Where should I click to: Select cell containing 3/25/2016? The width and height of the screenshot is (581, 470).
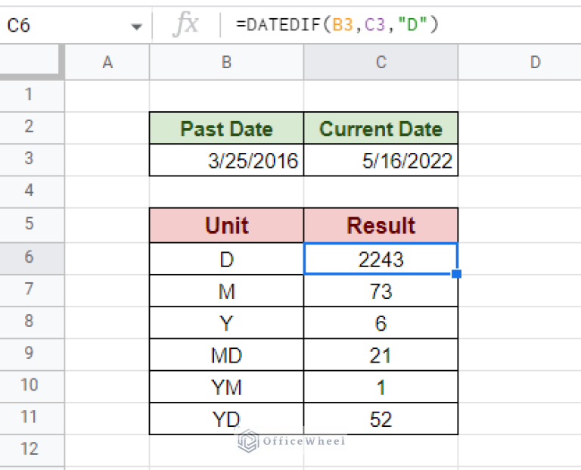tap(226, 160)
